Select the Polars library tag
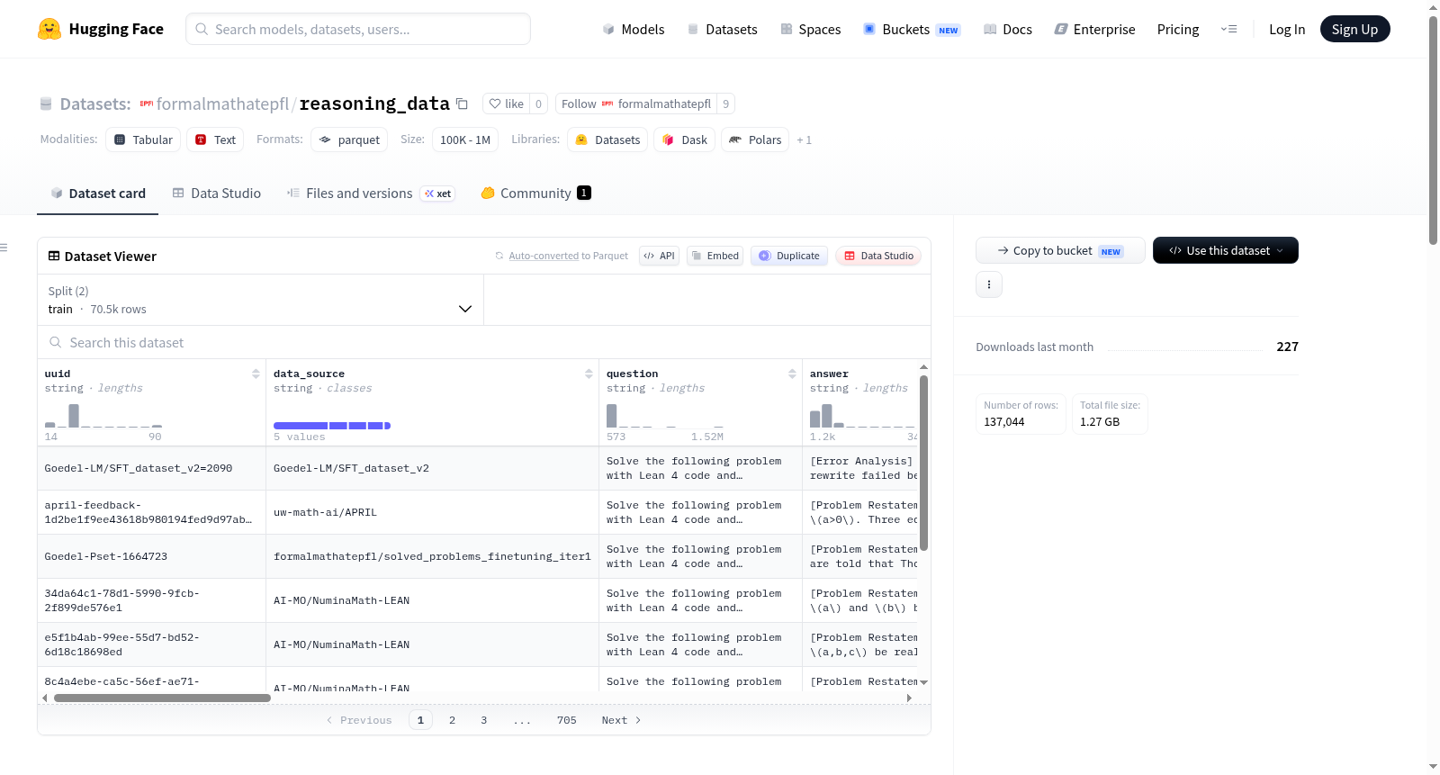This screenshot has height=775, width=1440. click(755, 140)
